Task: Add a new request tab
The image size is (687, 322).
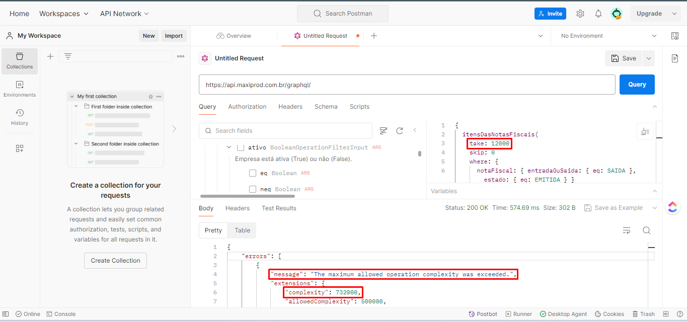Action: pyautogui.click(x=374, y=36)
